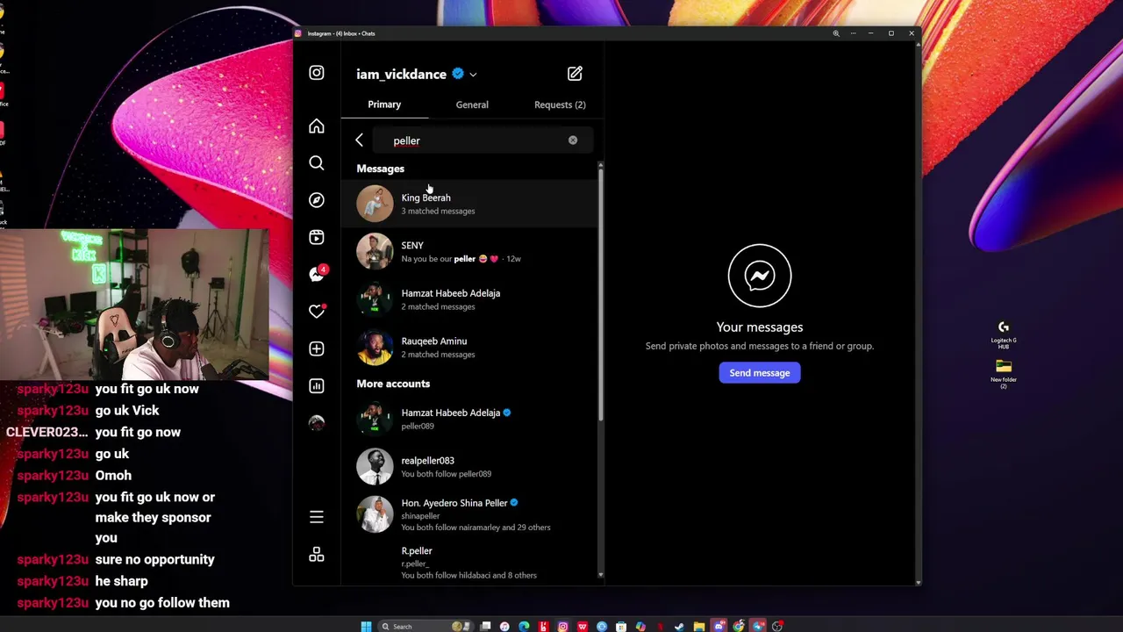
Task: Open the Requests (2) tab
Action: tap(560, 104)
